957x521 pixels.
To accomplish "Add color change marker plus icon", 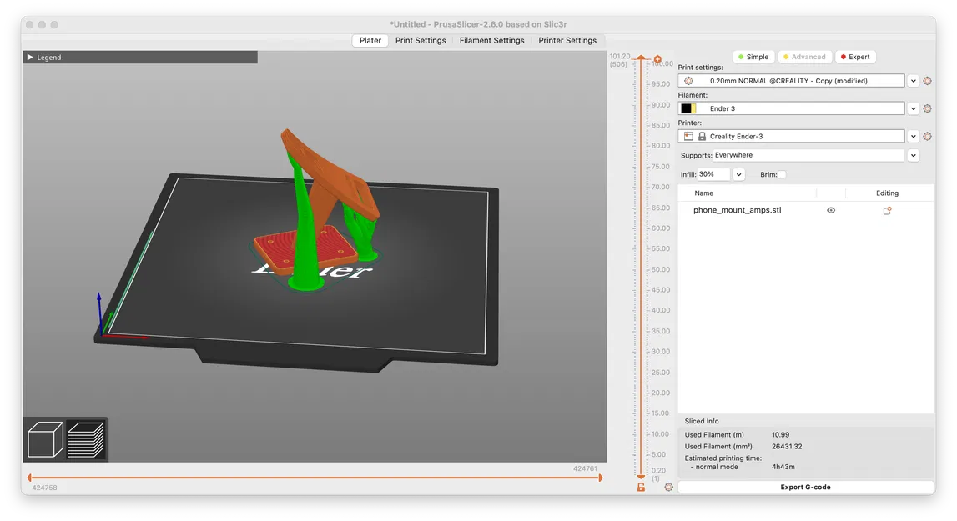I will (657, 59).
